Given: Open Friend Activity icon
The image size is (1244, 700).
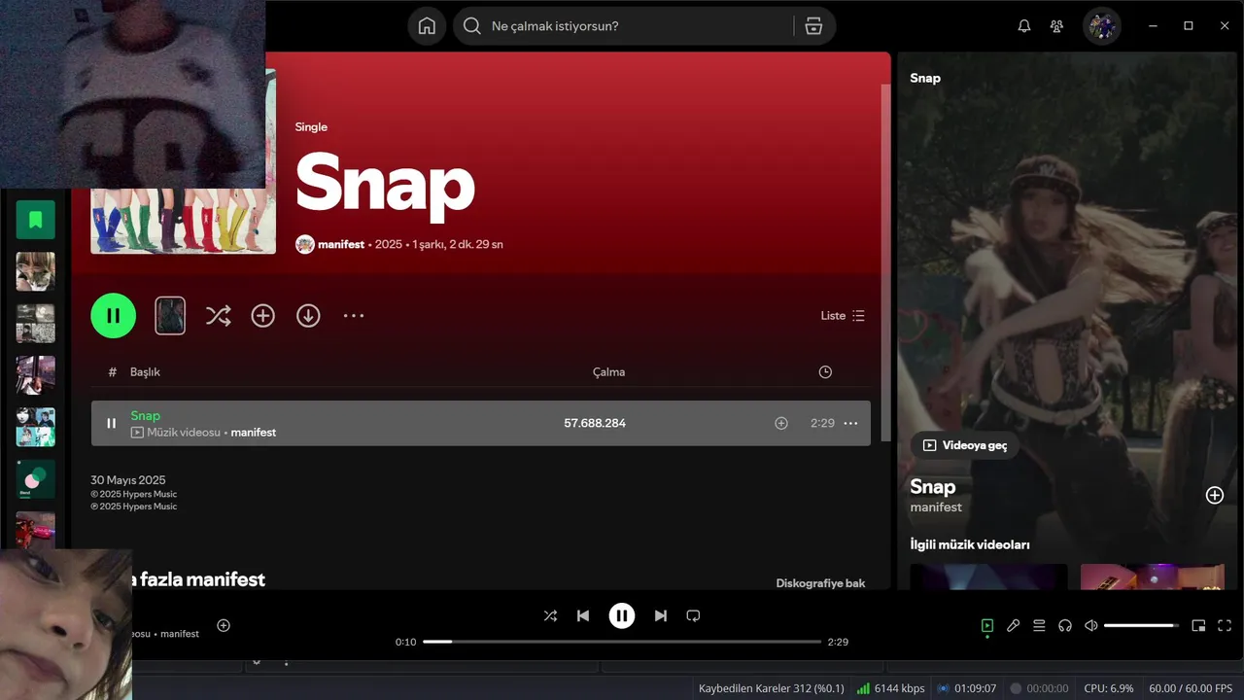Looking at the screenshot, I should [x=1056, y=26].
